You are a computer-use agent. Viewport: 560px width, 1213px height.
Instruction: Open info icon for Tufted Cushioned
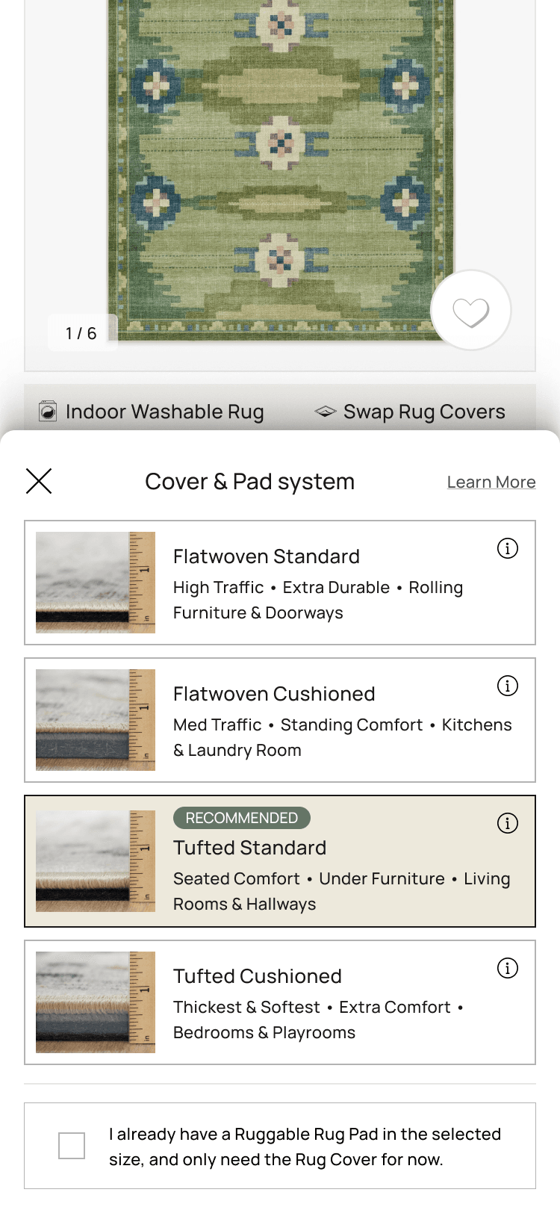point(508,968)
